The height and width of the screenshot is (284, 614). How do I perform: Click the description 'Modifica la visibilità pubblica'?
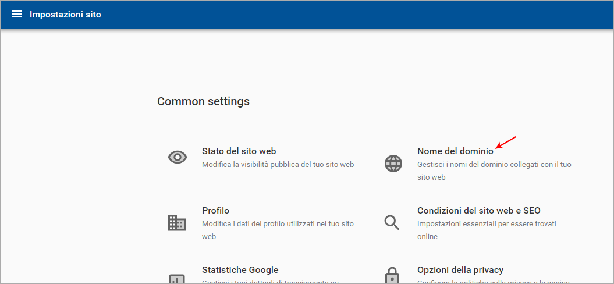point(278,165)
